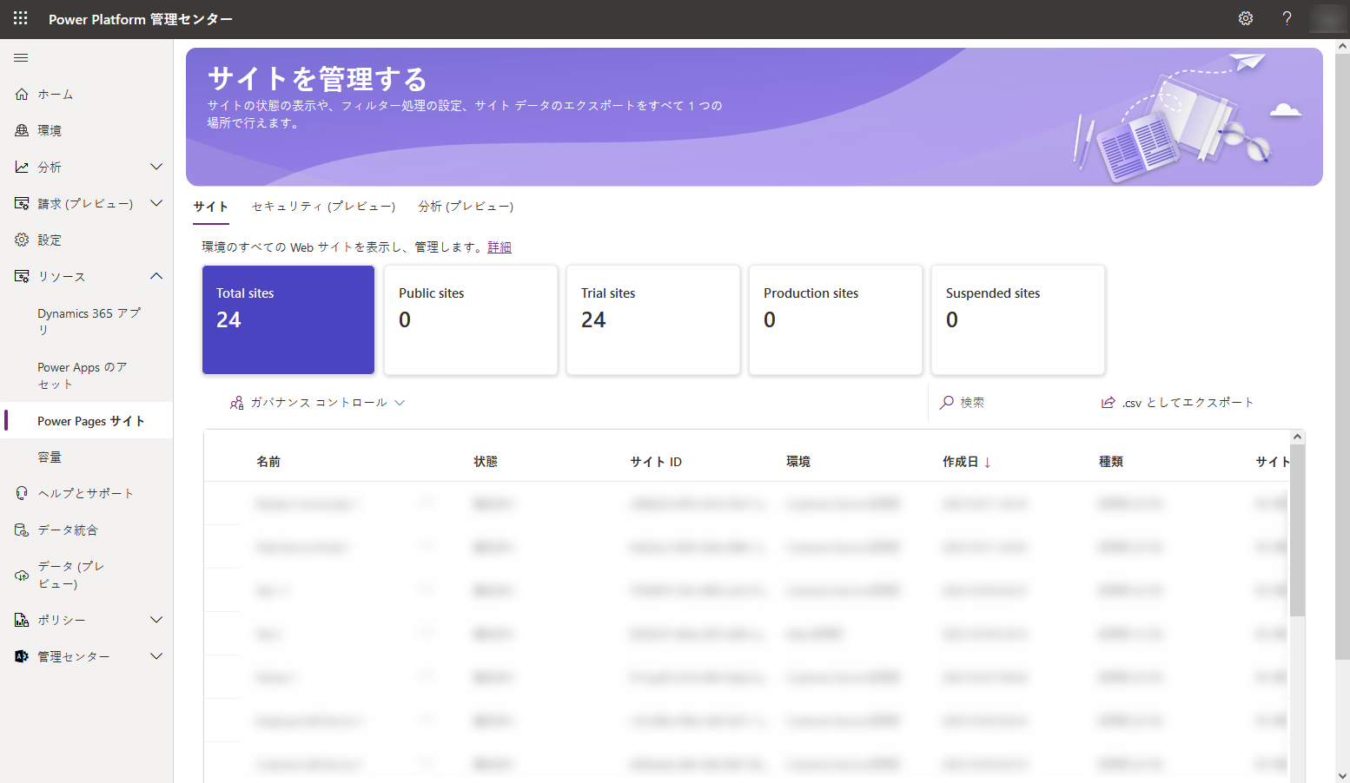The height and width of the screenshot is (783, 1350).
Task: Click the 分析 chart icon
Action: (x=22, y=167)
